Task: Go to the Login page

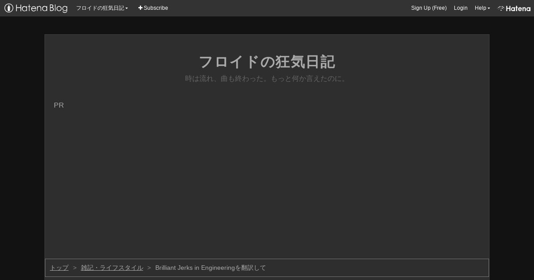Action: point(461,8)
